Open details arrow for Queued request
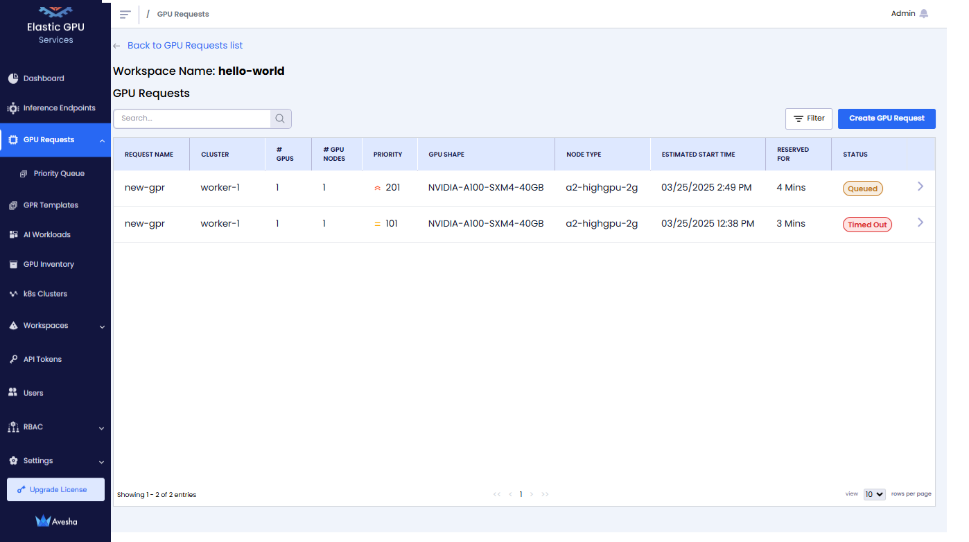 [920, 186]
